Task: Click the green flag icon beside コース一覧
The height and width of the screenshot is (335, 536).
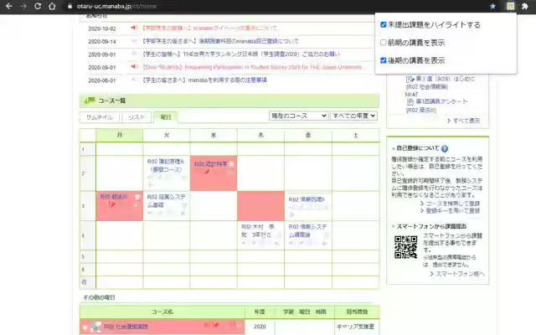Action: pyautogui.click(x=90, y=100)
